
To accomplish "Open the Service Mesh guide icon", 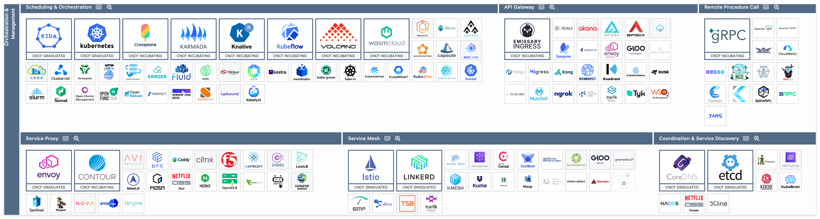I will [387, 139].
